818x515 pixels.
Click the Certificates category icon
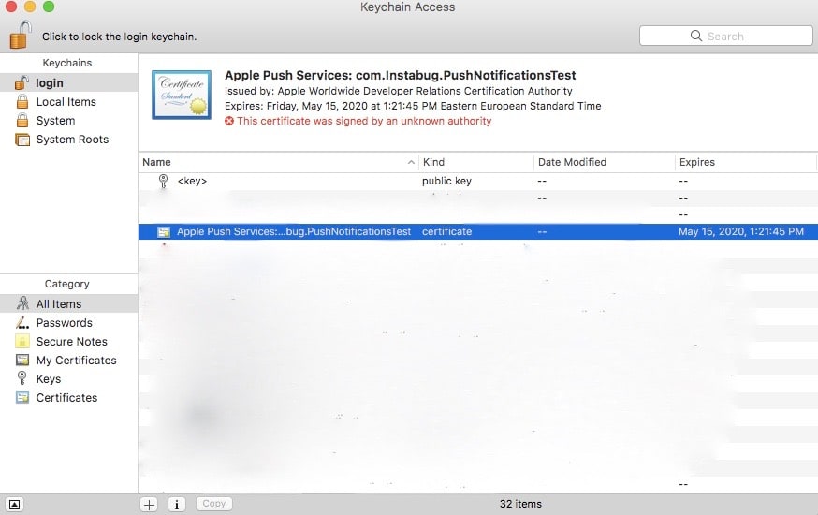tap(22, 398)
